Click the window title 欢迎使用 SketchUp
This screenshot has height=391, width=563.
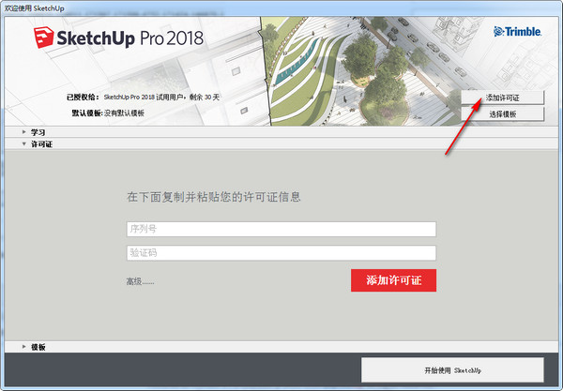coord(35,8)
